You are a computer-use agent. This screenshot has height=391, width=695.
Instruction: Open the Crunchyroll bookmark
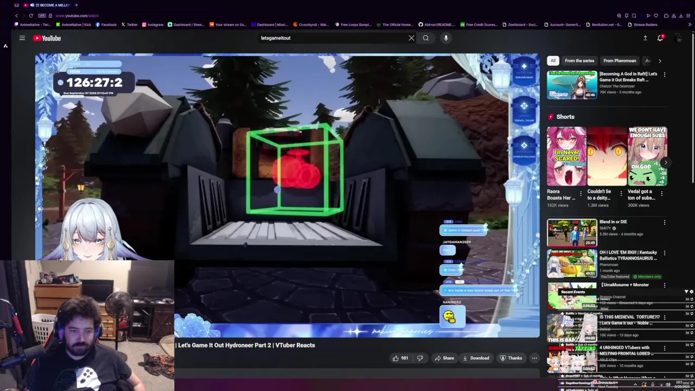click(x=311, y=24)
